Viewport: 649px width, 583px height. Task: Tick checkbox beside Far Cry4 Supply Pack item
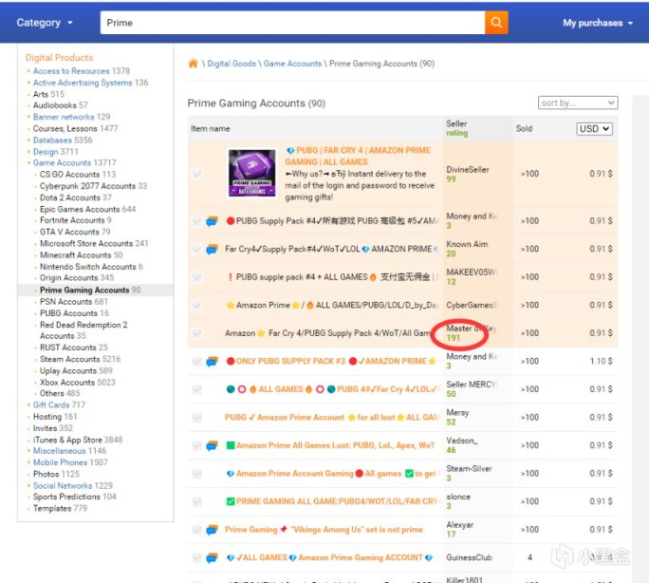click(x=197, y=250)
